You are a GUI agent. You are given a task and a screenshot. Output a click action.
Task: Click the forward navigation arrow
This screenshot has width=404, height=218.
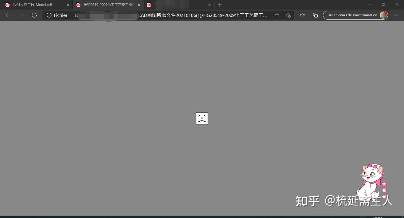pos(21,15)
